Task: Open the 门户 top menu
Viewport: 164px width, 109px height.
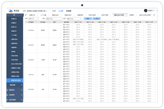Action: [x=54, y=11]
